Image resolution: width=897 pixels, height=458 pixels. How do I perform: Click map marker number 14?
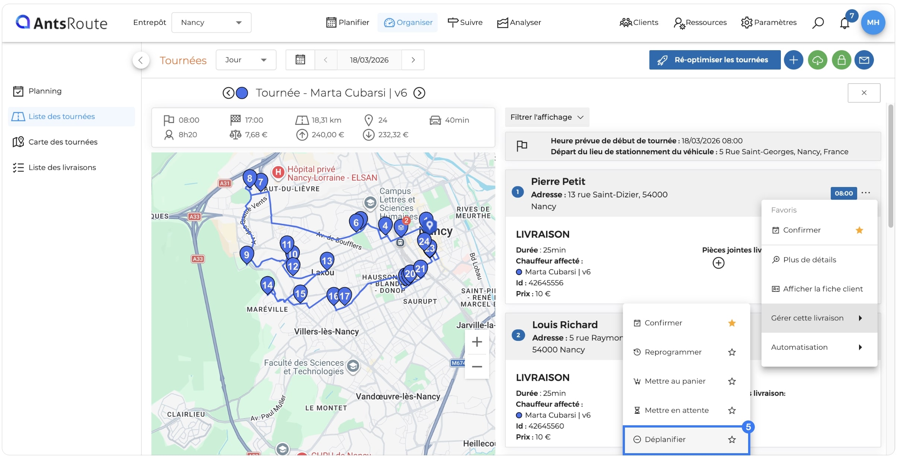click(x=267, y=286)
